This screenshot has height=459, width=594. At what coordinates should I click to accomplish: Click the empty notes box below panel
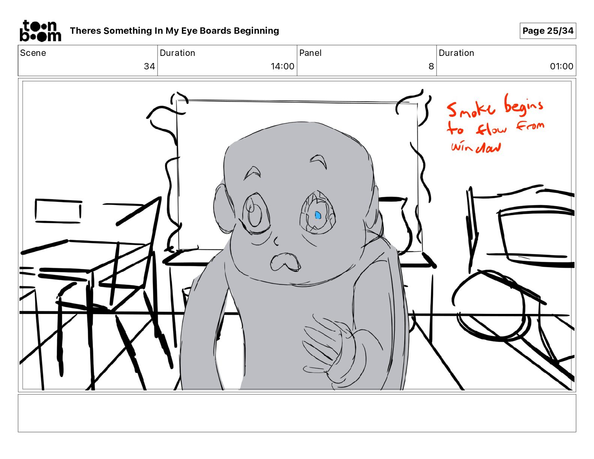297,413
